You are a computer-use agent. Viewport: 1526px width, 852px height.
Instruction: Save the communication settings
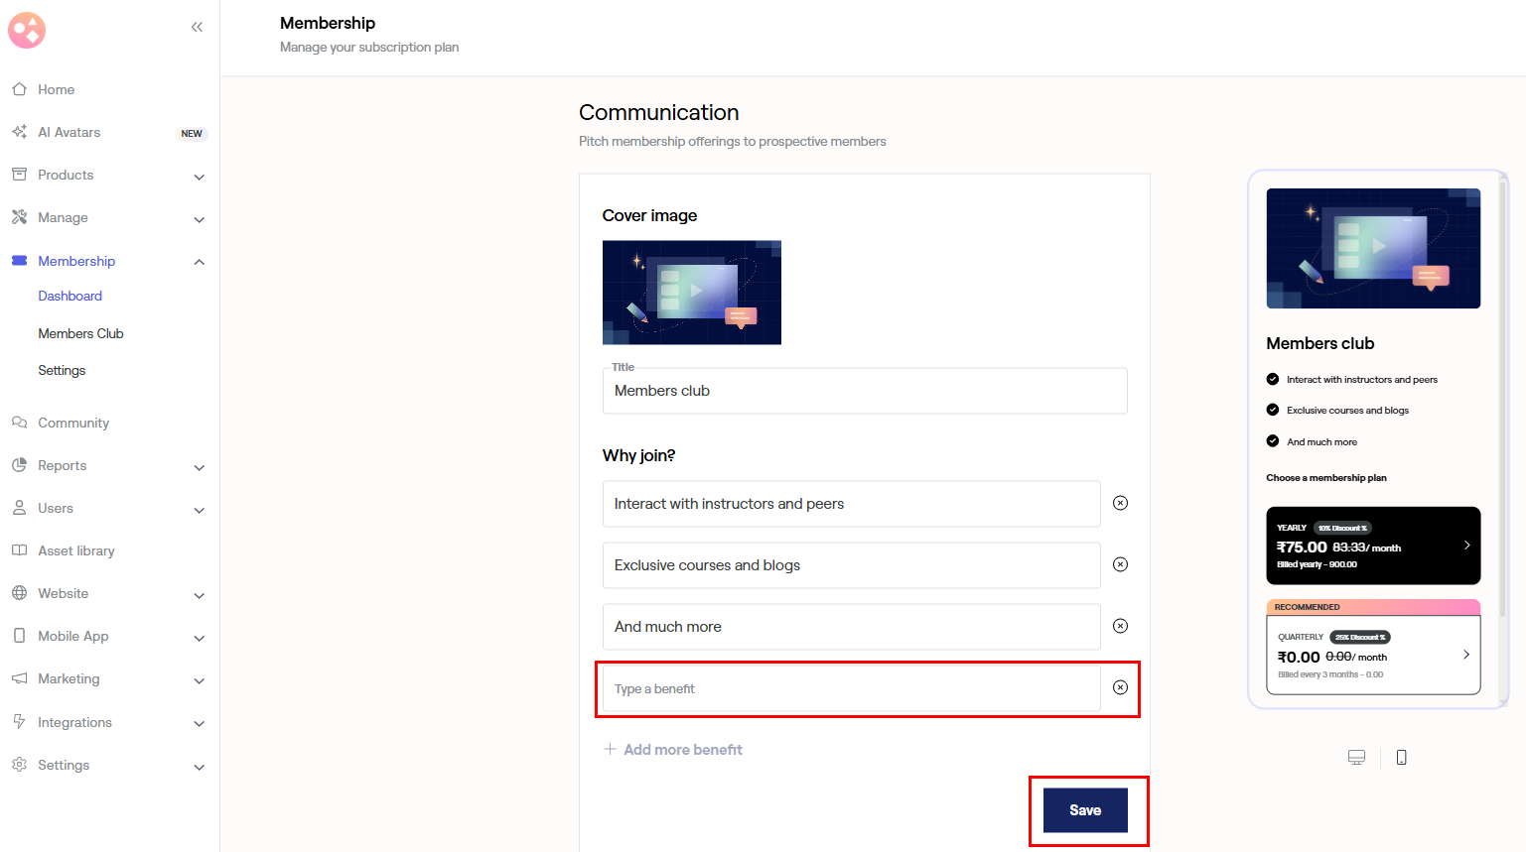click(1085, 810)
